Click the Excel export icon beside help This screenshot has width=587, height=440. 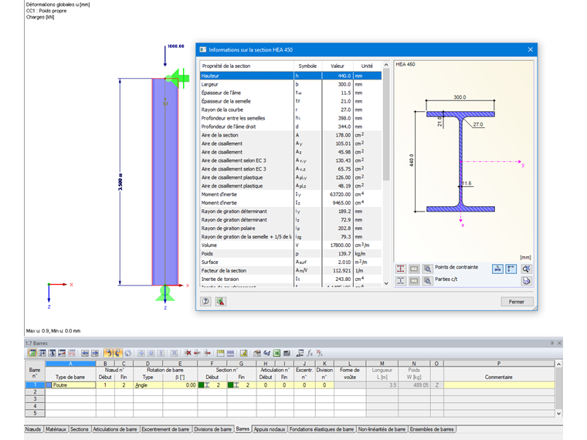[220, 302]
